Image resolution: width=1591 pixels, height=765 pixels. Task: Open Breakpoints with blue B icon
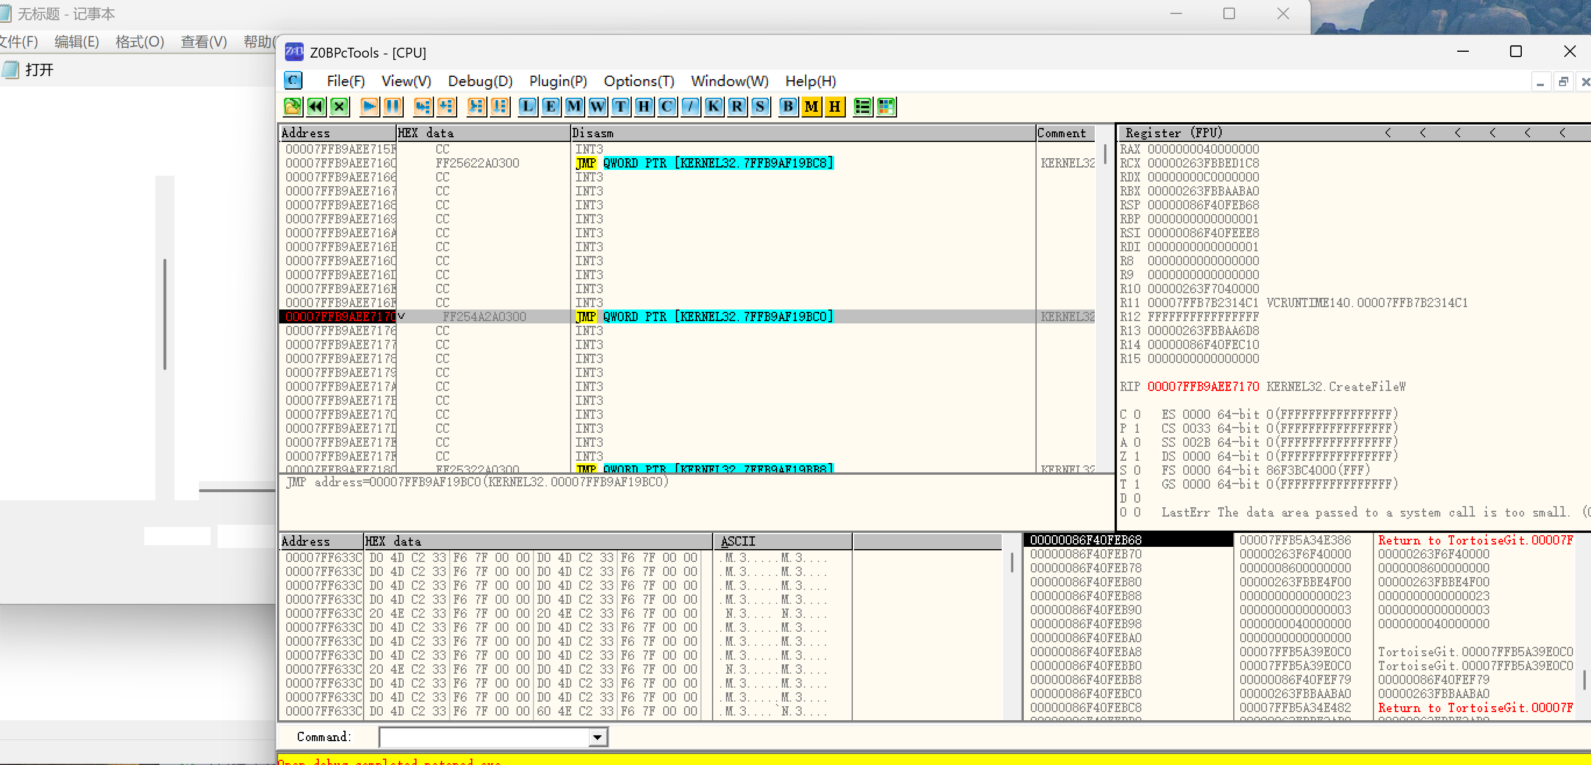[x=788, y=107]
